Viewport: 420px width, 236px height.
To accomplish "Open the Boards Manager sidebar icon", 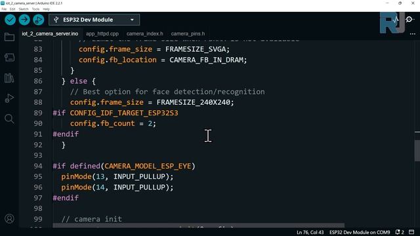I will (x=9, y=57).
